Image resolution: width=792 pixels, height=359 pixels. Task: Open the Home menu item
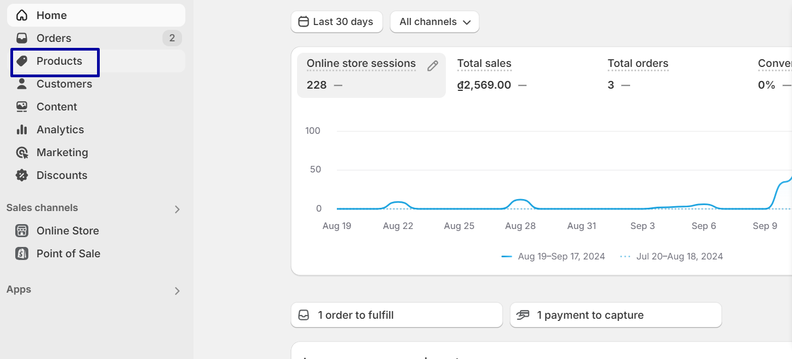(96, 15)
